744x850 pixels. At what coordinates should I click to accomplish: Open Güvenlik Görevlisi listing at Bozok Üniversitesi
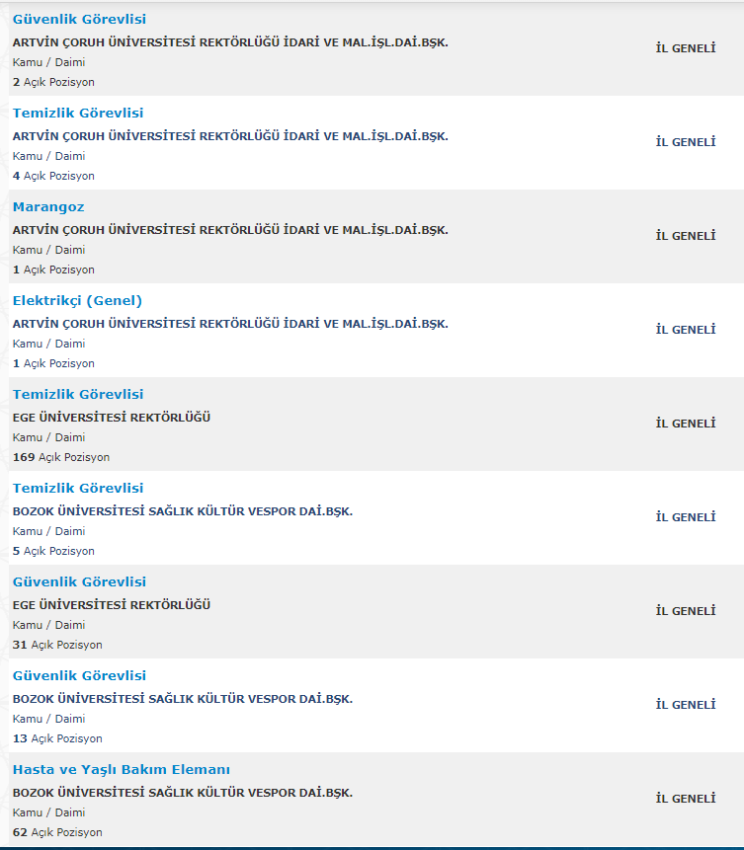click(79, 676)
